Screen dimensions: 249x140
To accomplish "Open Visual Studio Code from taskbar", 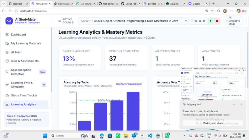I will (x=150, y=136).
